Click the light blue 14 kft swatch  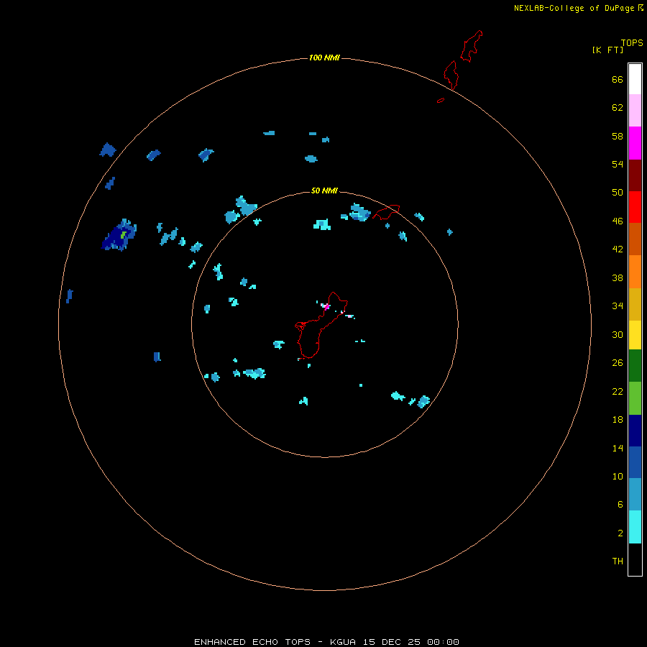[x=635, y=495]
